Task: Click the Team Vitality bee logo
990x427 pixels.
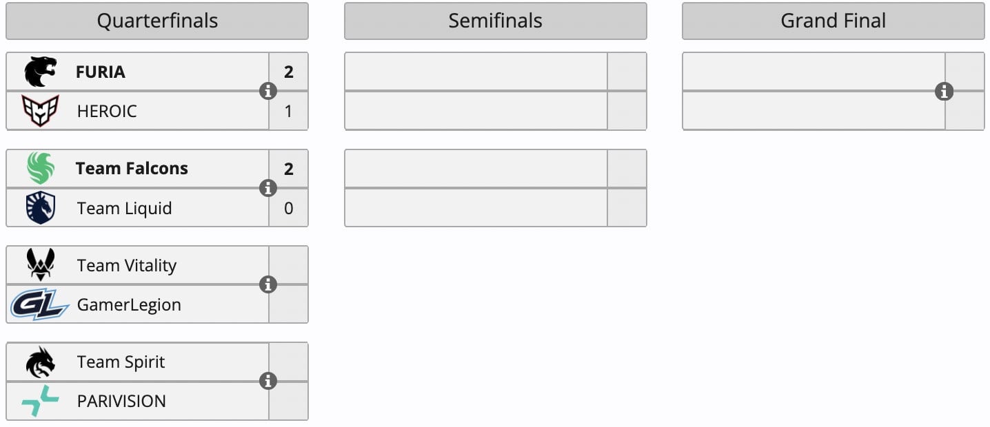Action: pos(40,265)
